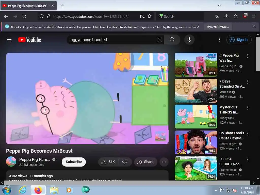Click the 'Stokes Twins' channel name
This screenshot has width=260, height=195.
point(228,170)
